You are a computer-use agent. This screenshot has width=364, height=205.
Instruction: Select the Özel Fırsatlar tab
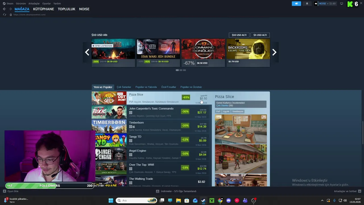click(169, 87)
